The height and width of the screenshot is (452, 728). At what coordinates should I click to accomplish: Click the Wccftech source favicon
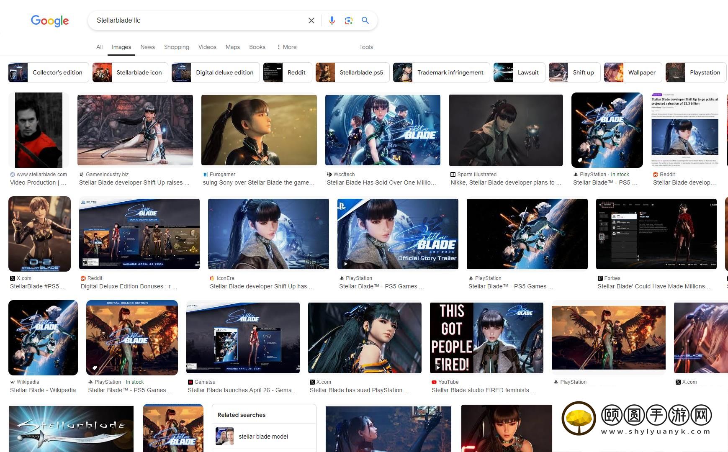coord(329,175)
